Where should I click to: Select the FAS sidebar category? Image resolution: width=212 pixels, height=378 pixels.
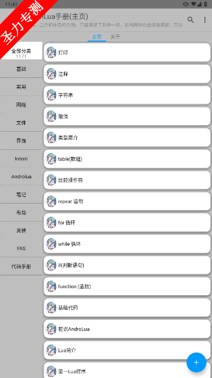[x=21, y=249]
